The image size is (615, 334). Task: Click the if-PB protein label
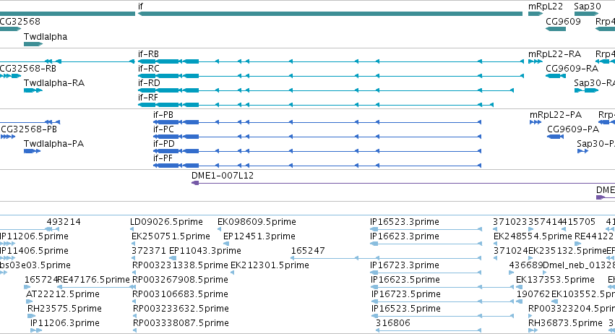pos(163,115)
